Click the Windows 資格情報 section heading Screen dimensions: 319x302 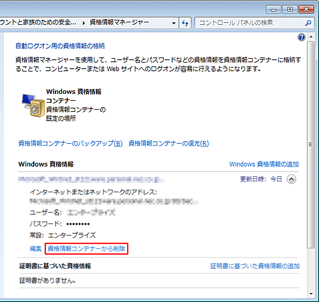coord(46,164)
